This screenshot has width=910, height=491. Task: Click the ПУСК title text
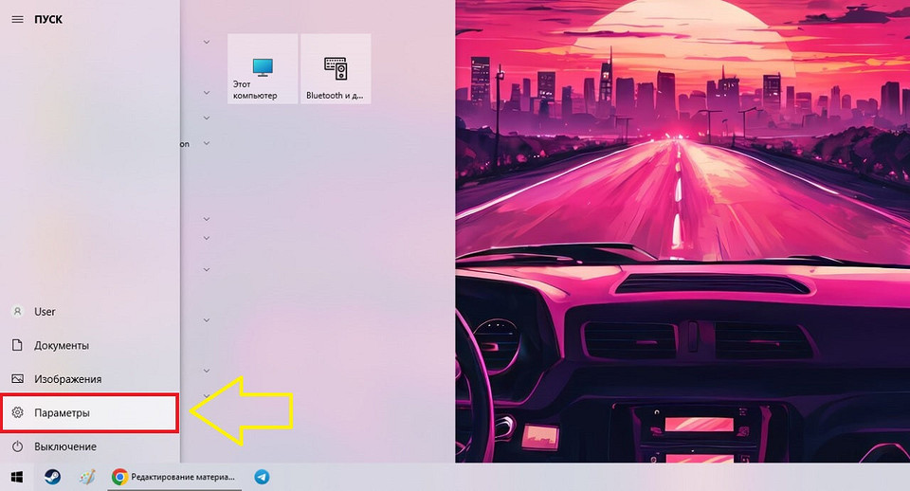pyautogui.click(x=47, y=19)
